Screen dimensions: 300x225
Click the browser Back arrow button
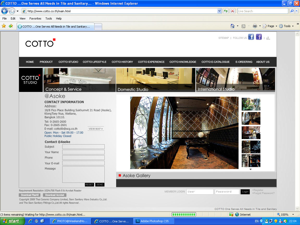pos(5,11)
